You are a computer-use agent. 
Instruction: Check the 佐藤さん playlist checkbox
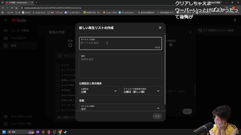click(58, 100)
